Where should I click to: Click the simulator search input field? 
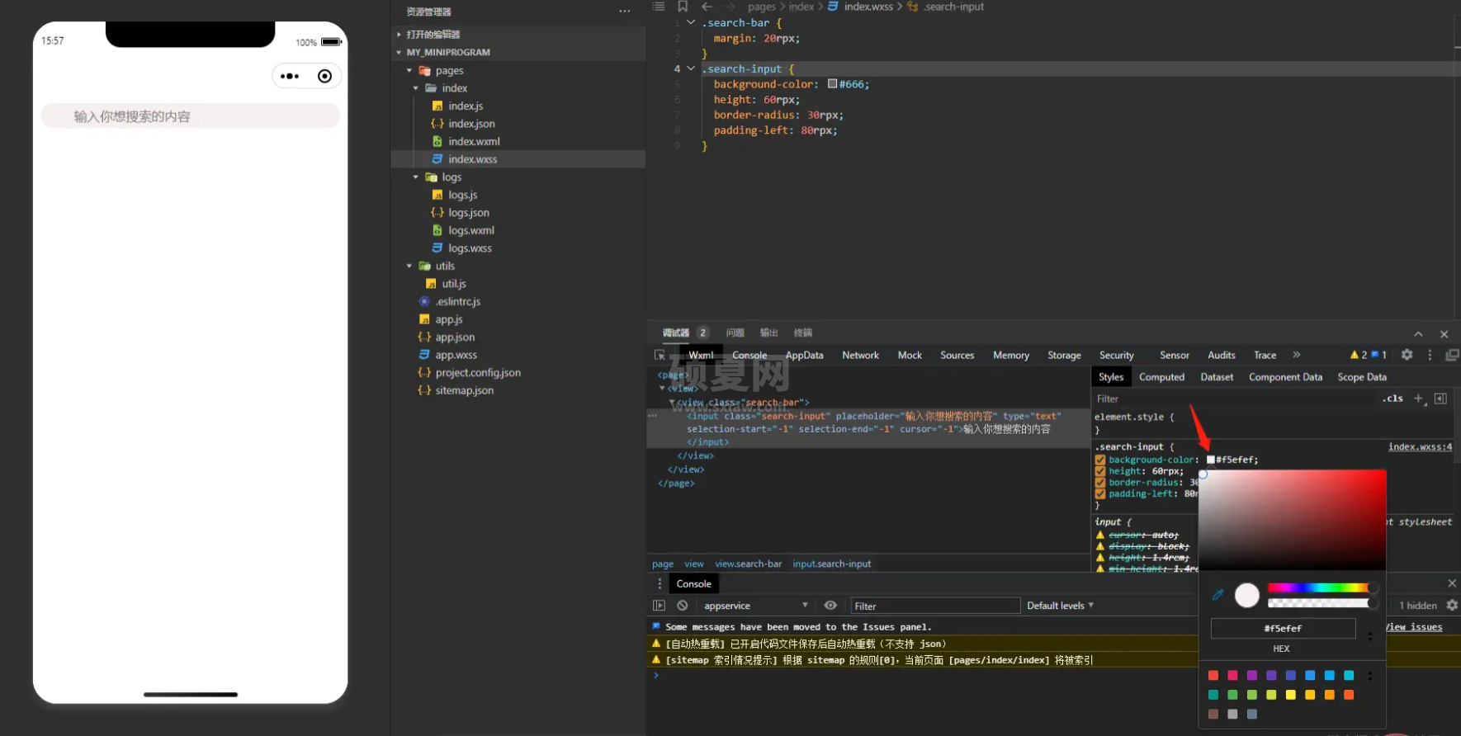tap(190, 116)
